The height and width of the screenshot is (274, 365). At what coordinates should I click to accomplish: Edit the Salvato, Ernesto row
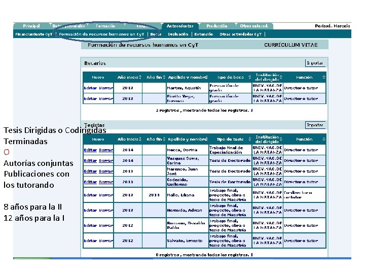[x=90, y=241]
